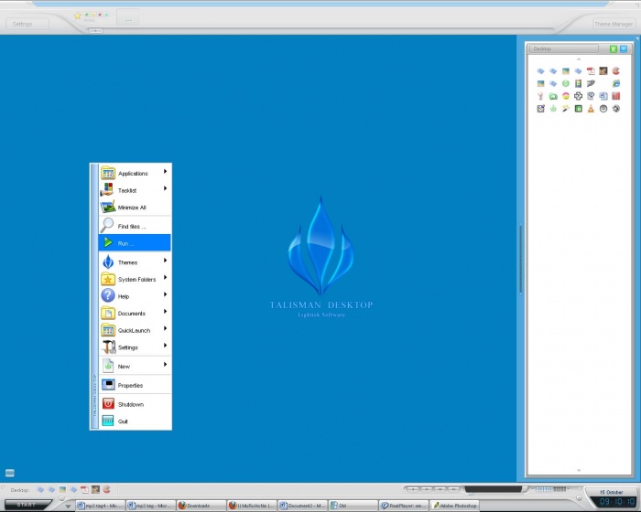641x512 pixels.
Task: Click the grey feather wing icon in Desktop panel
Action: (x=591, y=83)
